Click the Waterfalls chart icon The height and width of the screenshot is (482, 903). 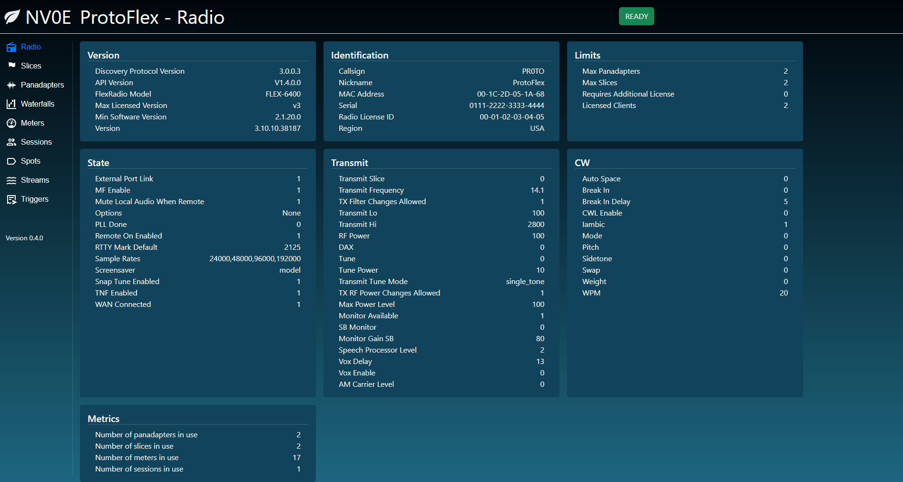(x=11, y=104)
